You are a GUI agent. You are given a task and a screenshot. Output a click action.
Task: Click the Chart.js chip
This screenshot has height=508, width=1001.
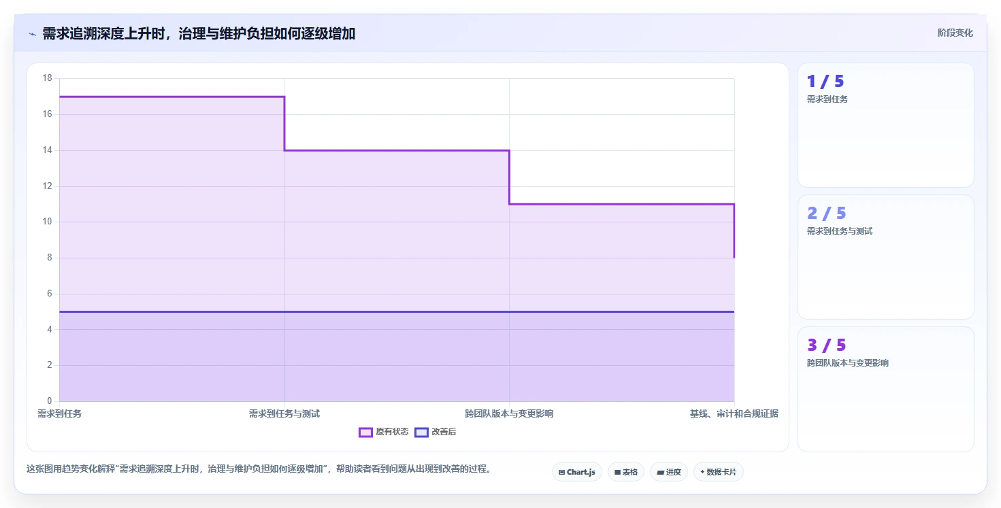576,472
